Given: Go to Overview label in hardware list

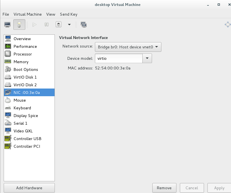Looking at the screenshot, I should (x=22, y=39).
